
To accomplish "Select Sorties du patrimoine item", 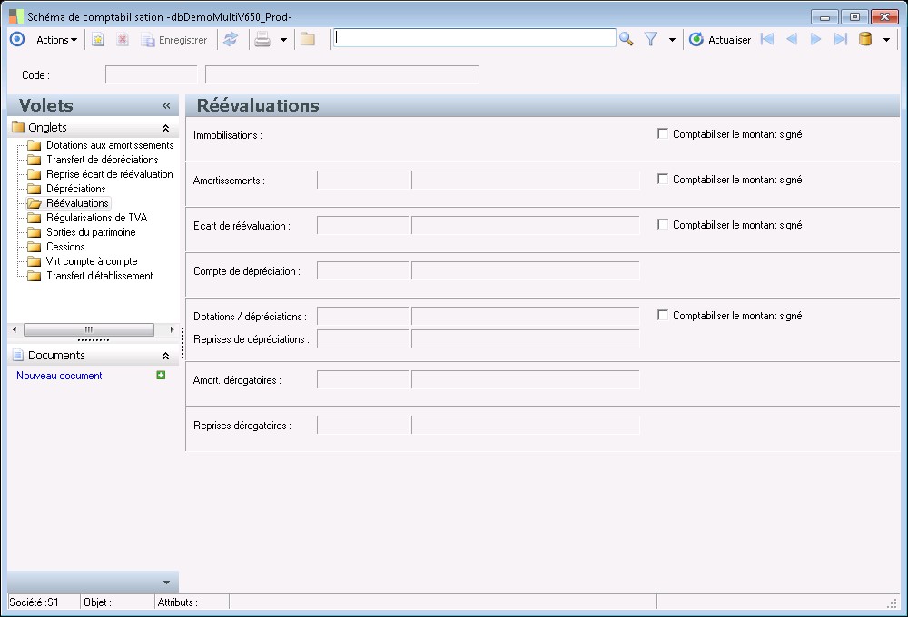I will [91, 232].
